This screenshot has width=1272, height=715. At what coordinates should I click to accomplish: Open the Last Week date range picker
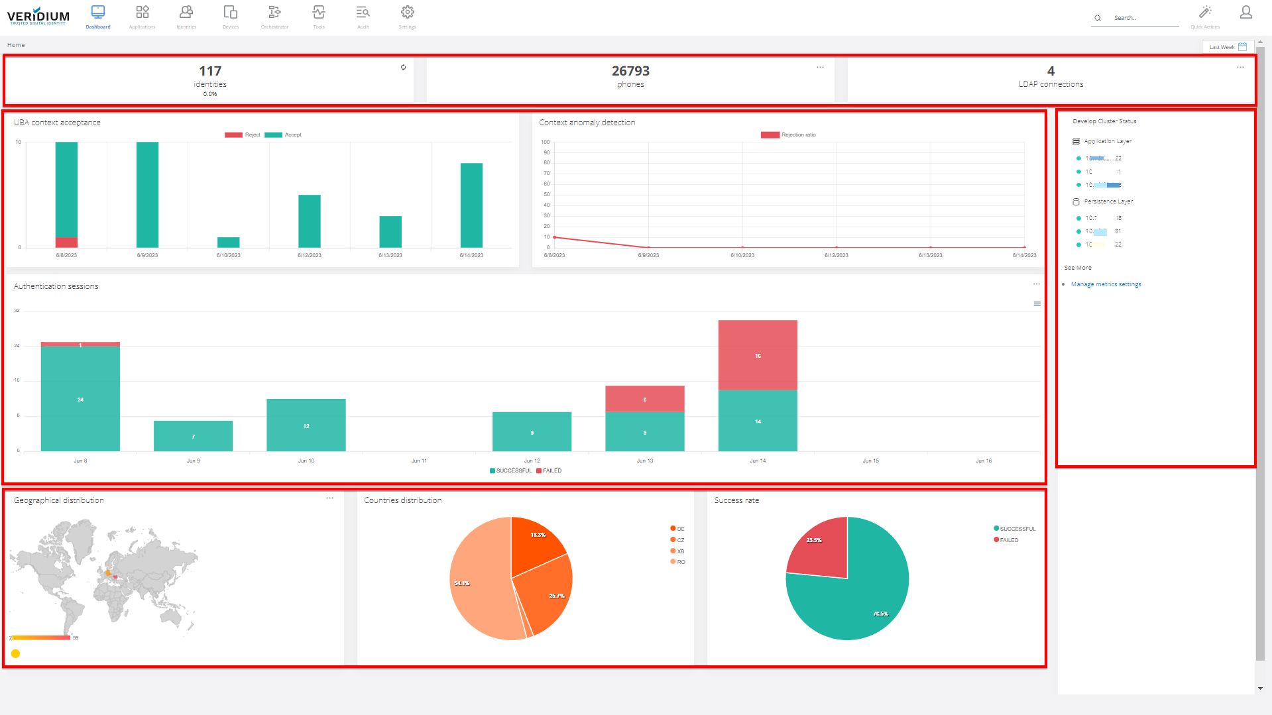(1227, 47)
